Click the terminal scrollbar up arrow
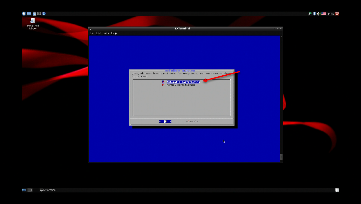 click(x=281, y=37)
